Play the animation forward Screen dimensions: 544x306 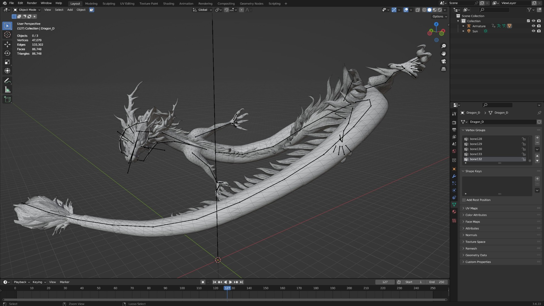tap(230, 282)
